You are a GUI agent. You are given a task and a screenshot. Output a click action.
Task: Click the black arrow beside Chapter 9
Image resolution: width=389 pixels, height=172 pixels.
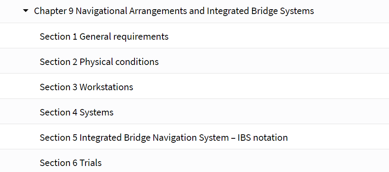tap(26, 11)
